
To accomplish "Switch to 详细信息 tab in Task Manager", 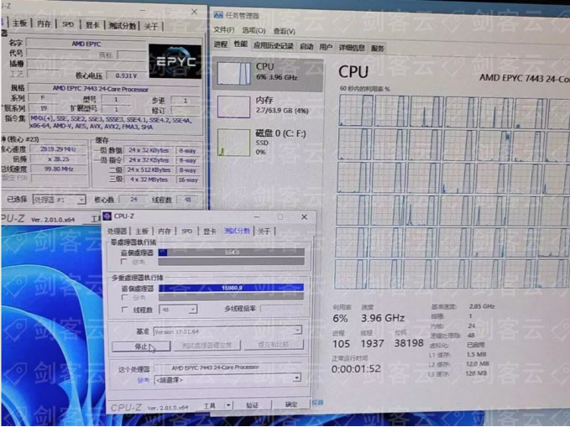I will (x=352, y=48).
